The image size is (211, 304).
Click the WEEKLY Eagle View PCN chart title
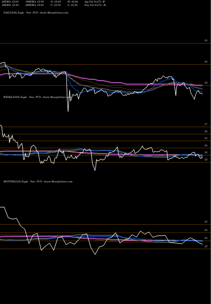click(37, 97)
